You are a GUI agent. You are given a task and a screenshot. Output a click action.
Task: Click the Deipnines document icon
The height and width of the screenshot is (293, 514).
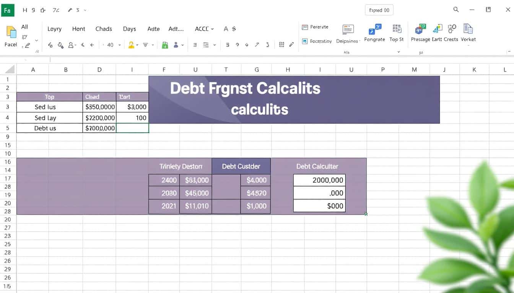[x=348, y=30]
